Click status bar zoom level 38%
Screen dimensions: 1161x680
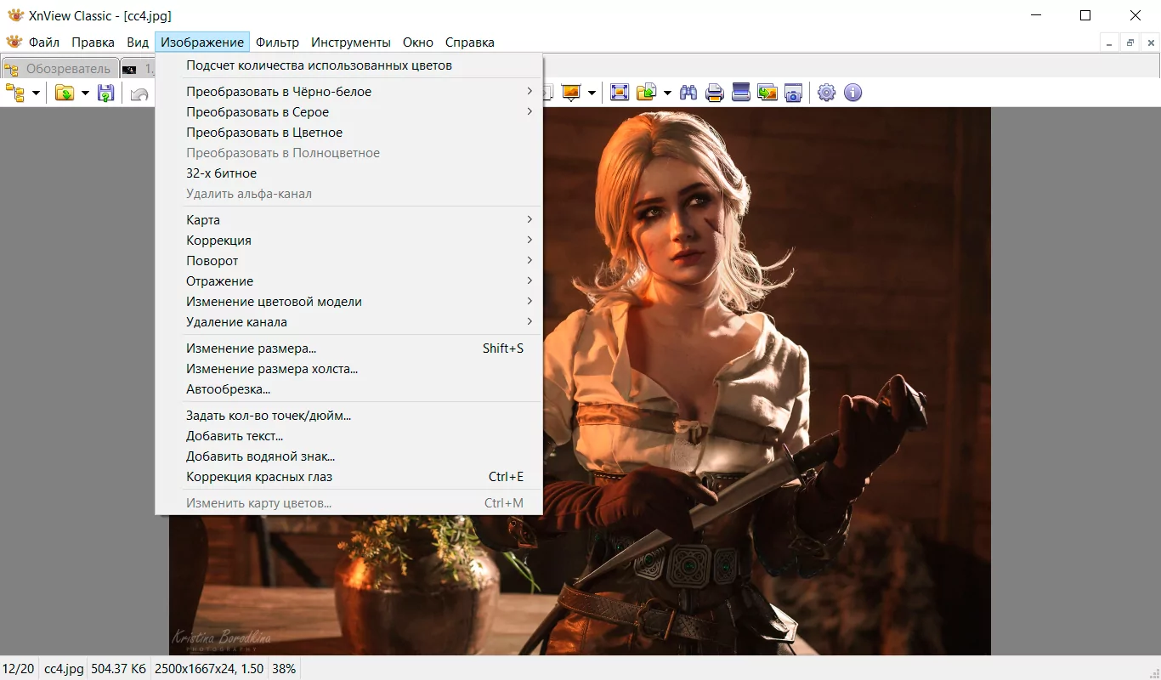point(283,669)
